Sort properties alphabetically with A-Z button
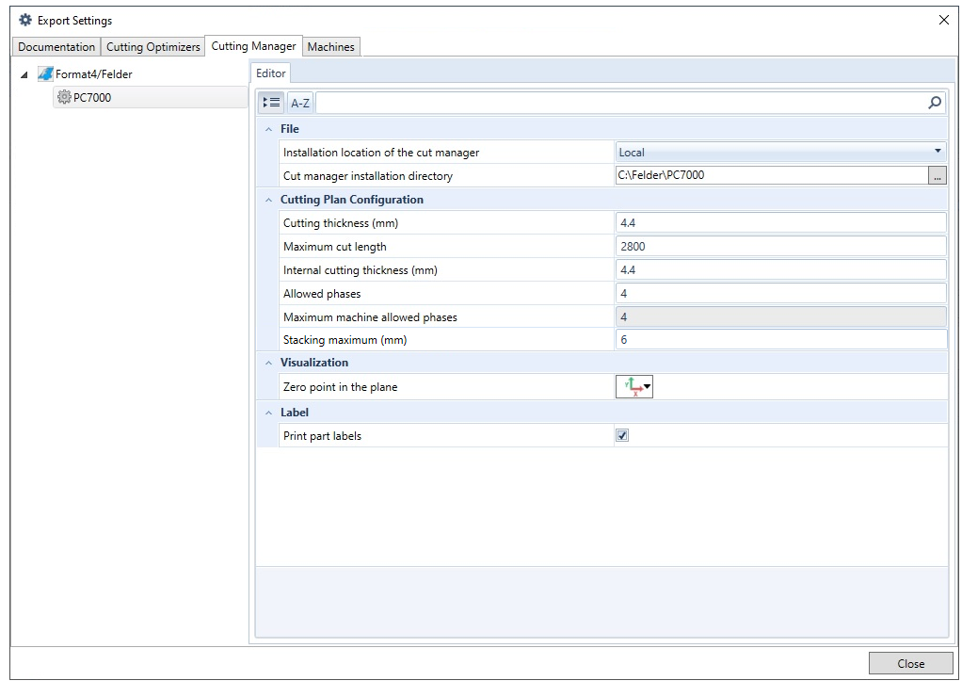 (300, 103)
